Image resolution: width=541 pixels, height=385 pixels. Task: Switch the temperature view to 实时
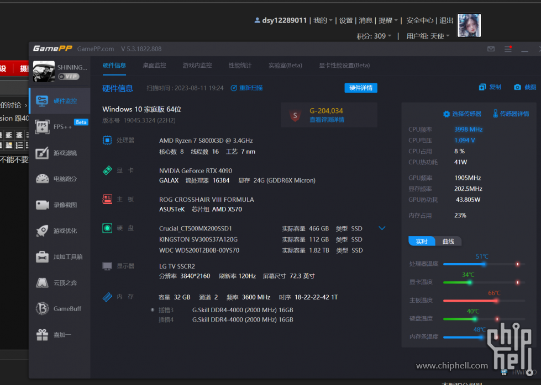422,242
